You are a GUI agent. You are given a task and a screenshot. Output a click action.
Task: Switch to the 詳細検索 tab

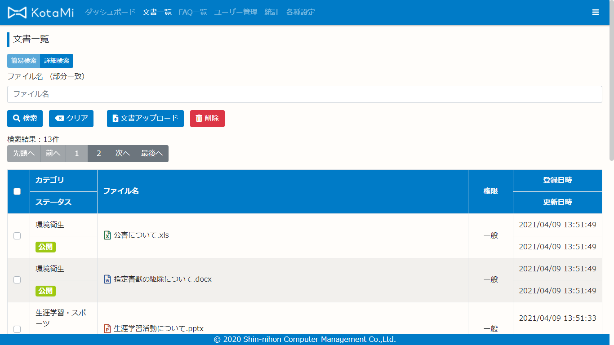pos(57,61)
